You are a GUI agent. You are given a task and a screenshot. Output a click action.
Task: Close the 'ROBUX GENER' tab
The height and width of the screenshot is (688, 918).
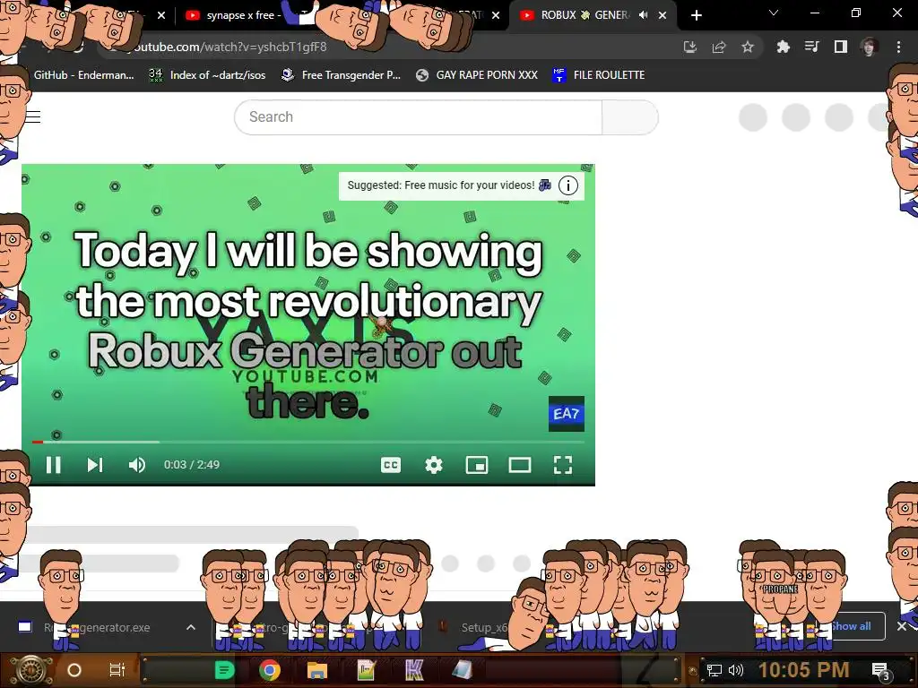[x=663, y=15]
